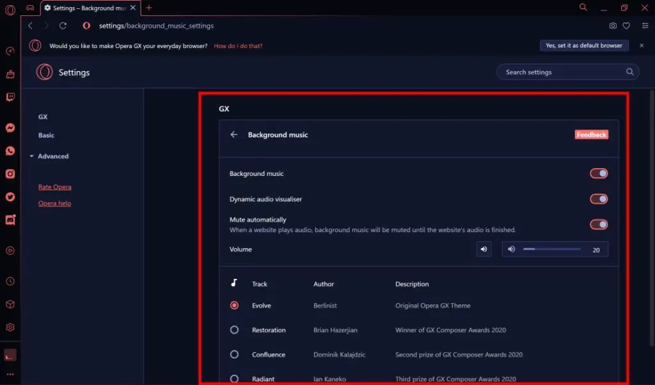
Task: Open a new tab with plus
Action: (x=148, y=8)
